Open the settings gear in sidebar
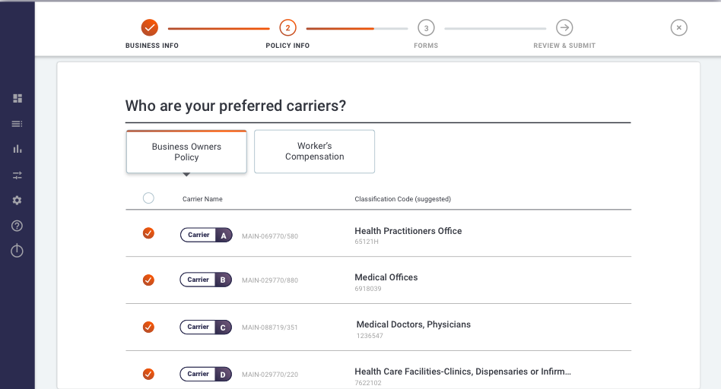The image size is (721, 389). pyautogui.click(x=17, y=201)
